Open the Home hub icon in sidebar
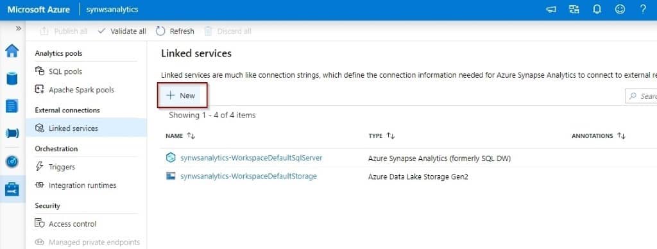This screenshot has height=249, width=657. pyautogui.click(x=12, y=51)
